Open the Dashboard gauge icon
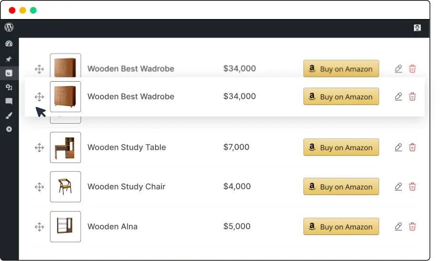The width and height of the screenshot is (440, 261). [9, 44]
